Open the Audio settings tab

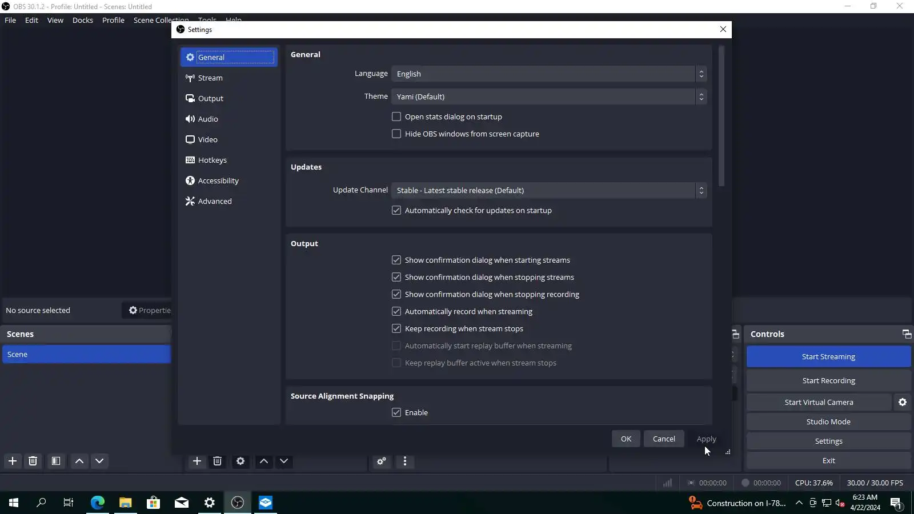coord(229,119)
